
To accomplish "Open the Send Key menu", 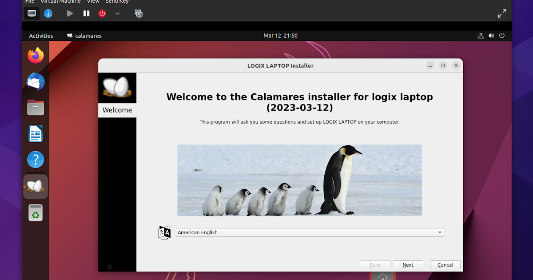I will (x=117, y=2).
